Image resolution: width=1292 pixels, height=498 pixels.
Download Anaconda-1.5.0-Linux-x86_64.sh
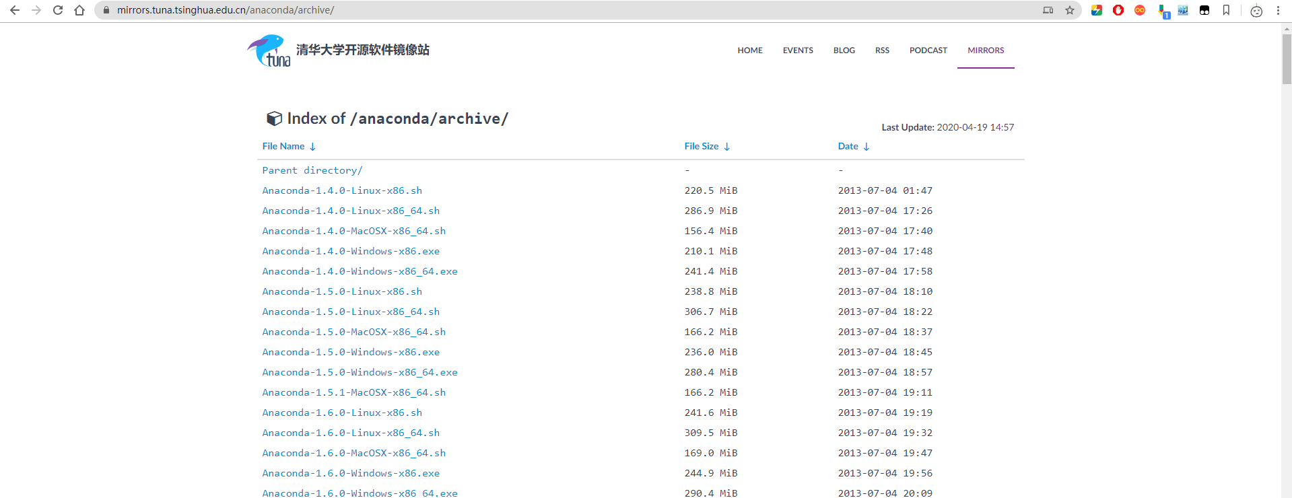point(351,312)
